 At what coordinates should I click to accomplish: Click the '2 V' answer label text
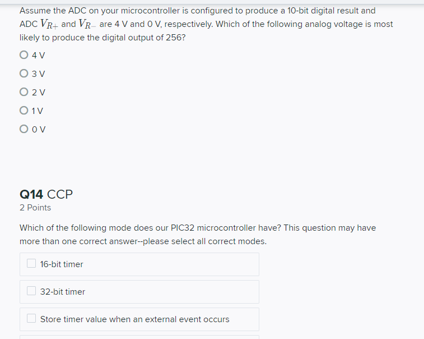pos(39,93)
